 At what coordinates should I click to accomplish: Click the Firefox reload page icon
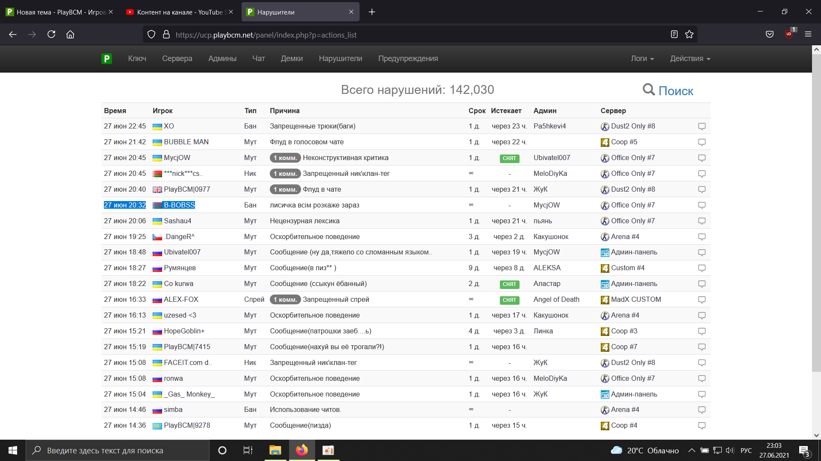51,35
